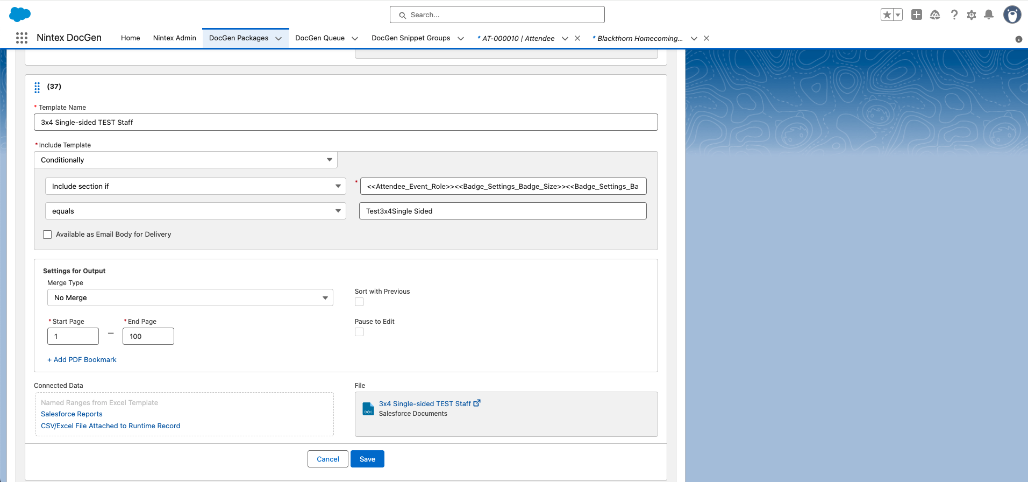
Task: Open the user profile avatar
Action: 1012,15
